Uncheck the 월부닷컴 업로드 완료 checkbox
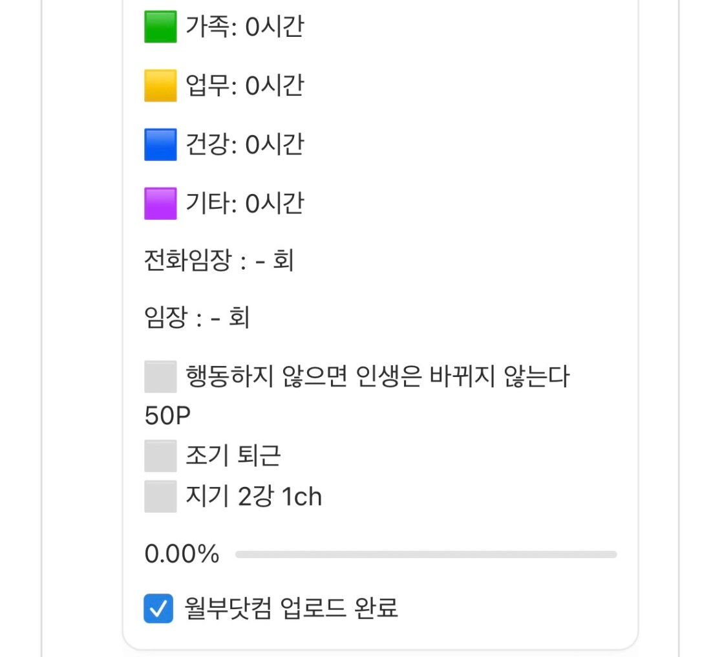The image size is (724, 657). pos(158,609)
